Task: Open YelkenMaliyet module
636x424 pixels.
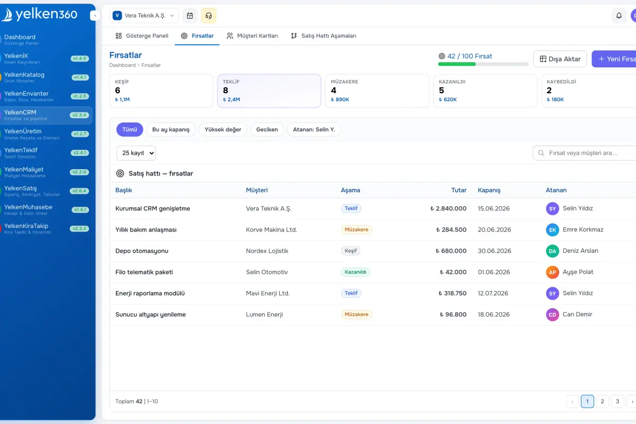Action: pyautogui.click(x=46, y=172)
